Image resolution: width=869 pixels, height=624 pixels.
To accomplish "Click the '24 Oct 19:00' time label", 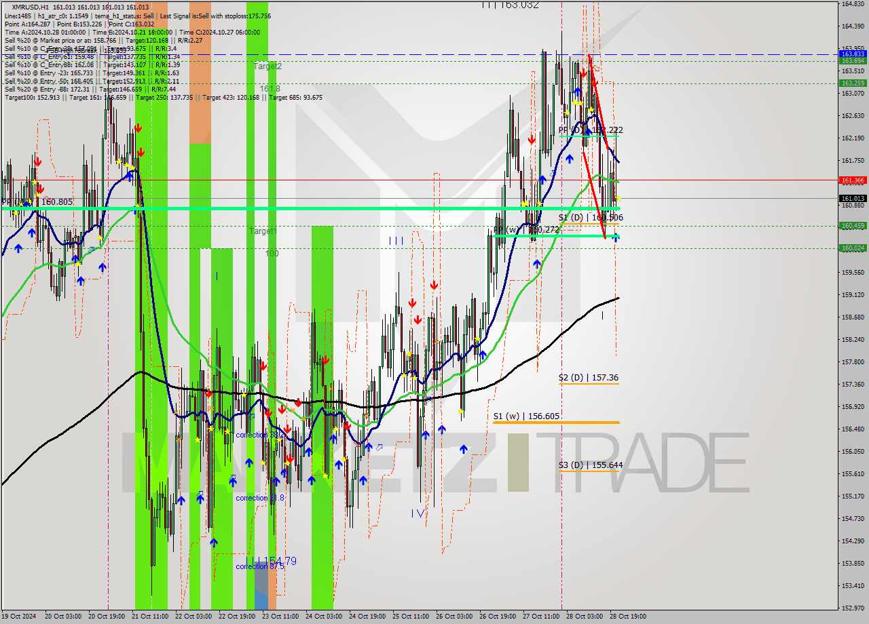I will pos(368,617).
